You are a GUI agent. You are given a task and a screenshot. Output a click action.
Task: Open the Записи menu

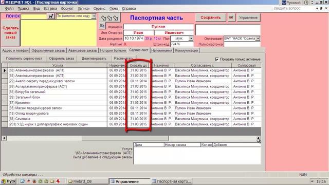(x=83, y=9)
